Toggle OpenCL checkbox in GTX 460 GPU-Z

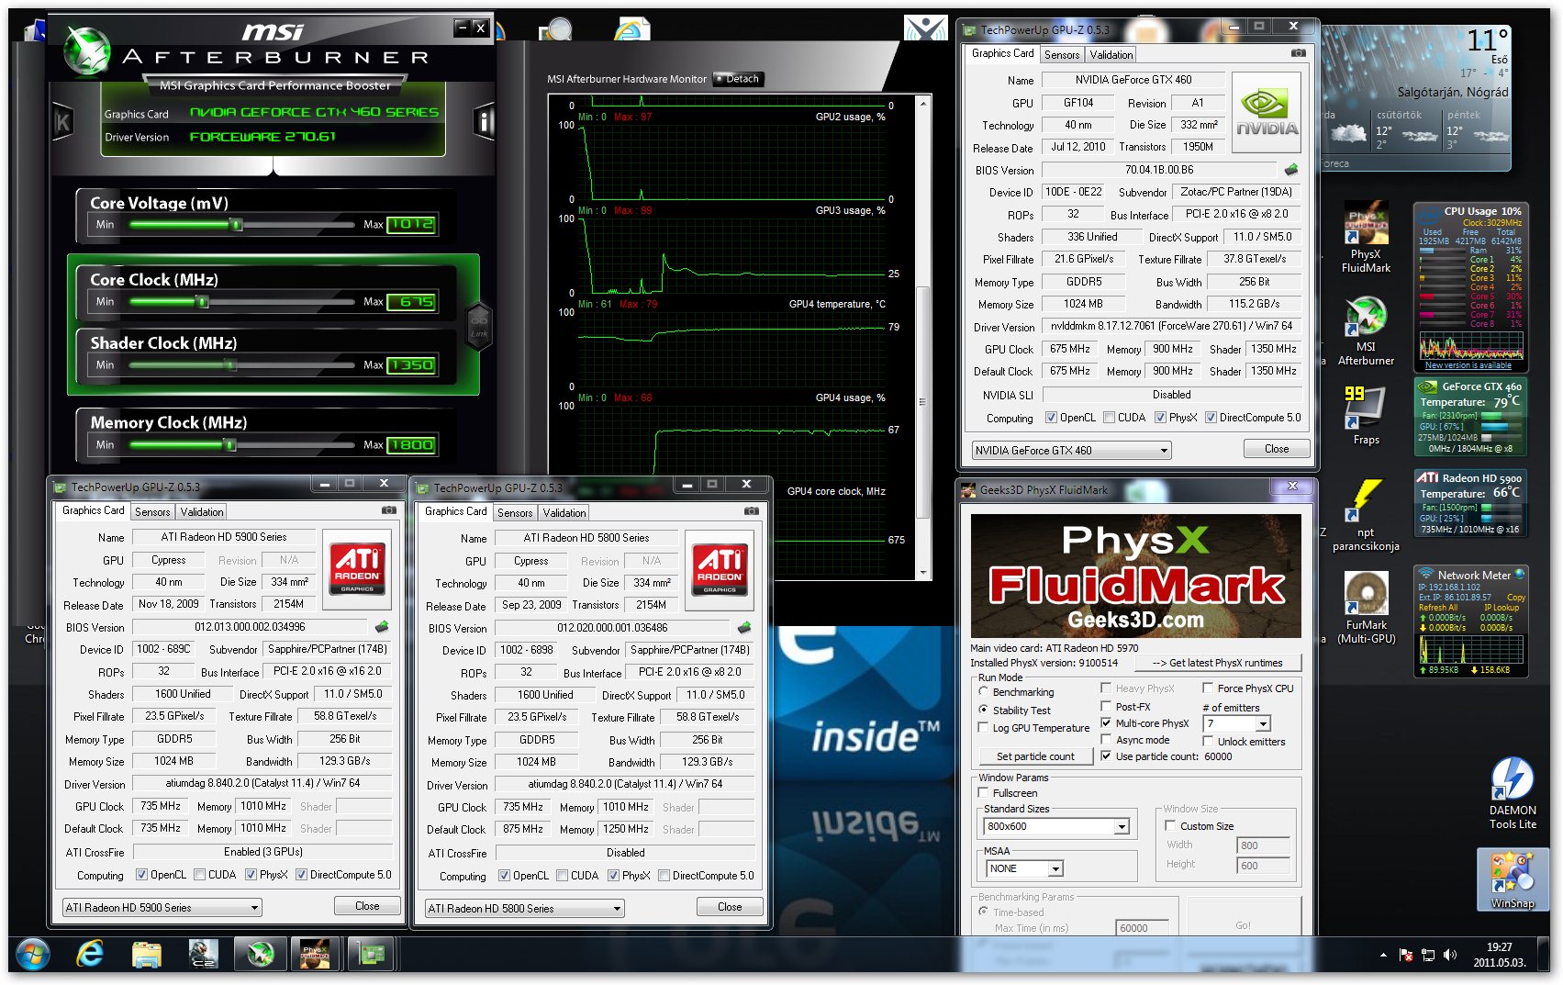pos(1051,418)
